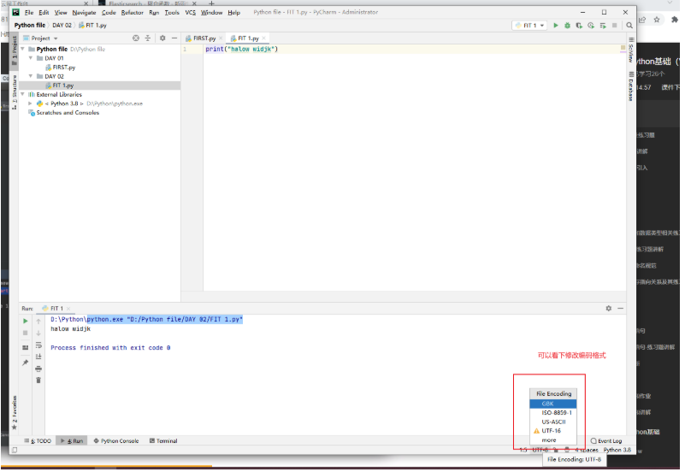Open the Database side tool window
685x472 pixels.
[631, 86]
